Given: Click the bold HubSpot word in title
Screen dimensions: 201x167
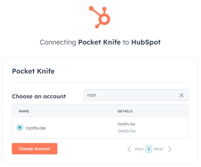Looking at the screenshot, I should [146, 42].
